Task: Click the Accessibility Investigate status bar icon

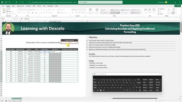Action: [9, 101]
